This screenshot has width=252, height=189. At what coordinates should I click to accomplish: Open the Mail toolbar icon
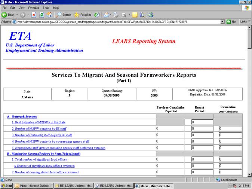coord(106,15)
